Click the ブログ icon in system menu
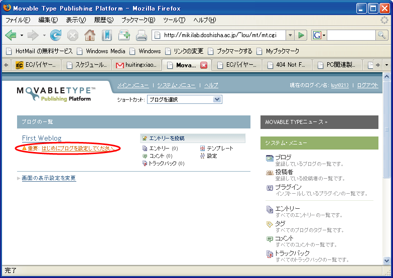The image size is (393, 278). click(270, 158)
